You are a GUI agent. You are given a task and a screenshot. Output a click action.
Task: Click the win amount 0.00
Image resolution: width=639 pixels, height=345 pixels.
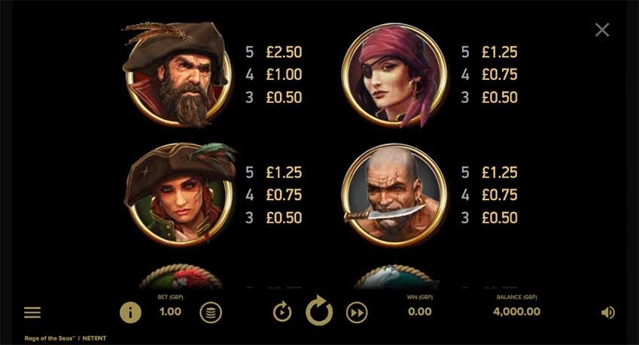pos(420,312)
